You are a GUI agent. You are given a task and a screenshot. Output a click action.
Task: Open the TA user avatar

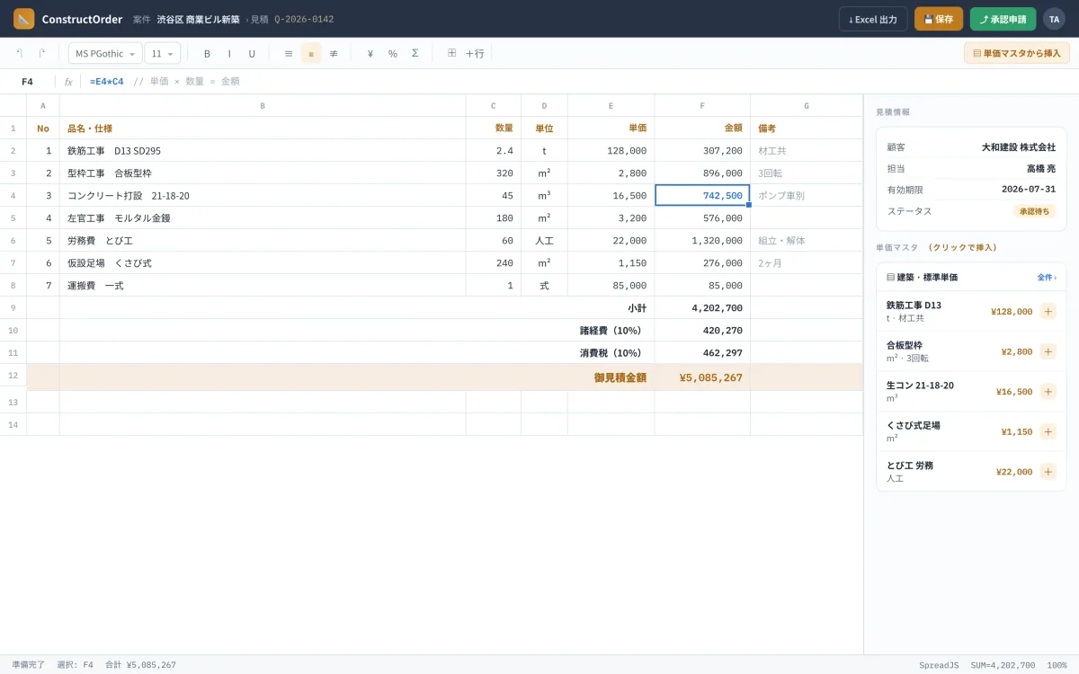coord(1054,19)
